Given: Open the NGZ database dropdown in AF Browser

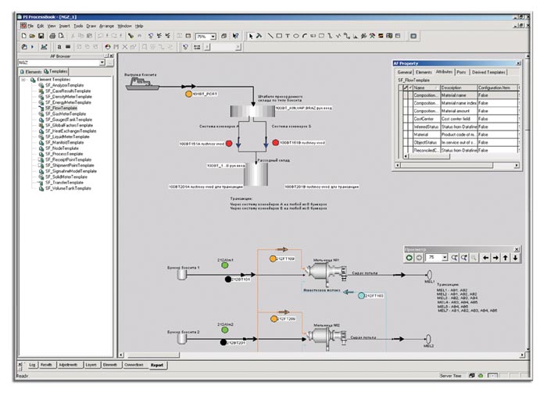Looking at the screenshot, I should pyautogui.click(x=102, y=63).
